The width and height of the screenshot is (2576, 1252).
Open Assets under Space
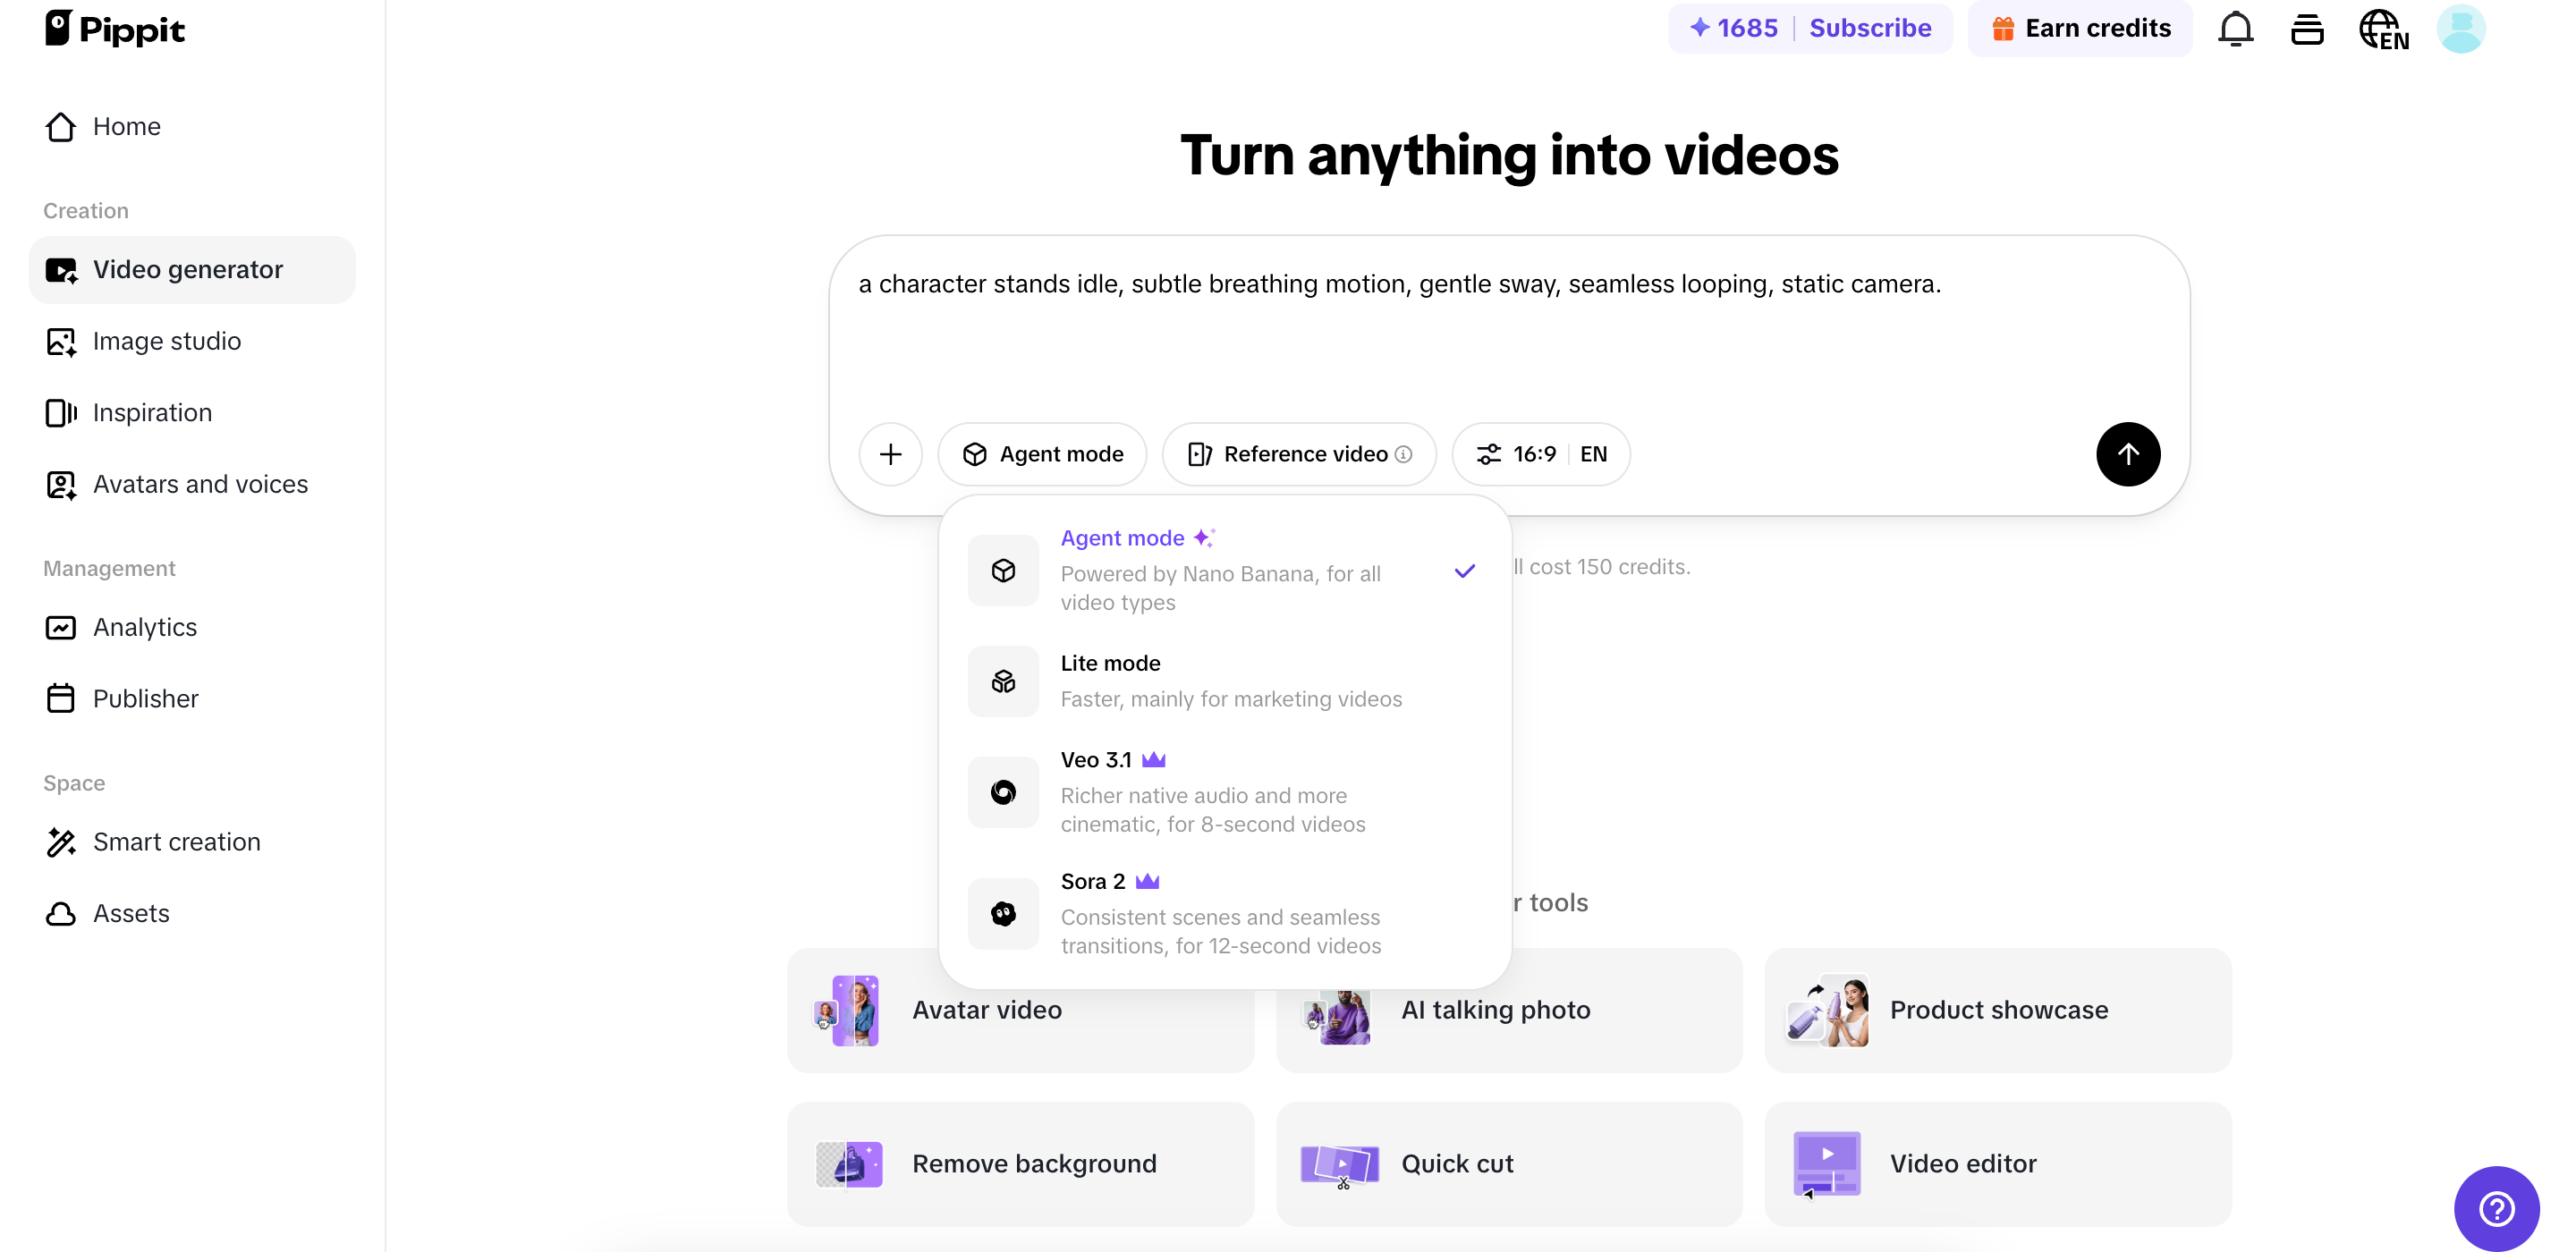click(x=131, y=913)
